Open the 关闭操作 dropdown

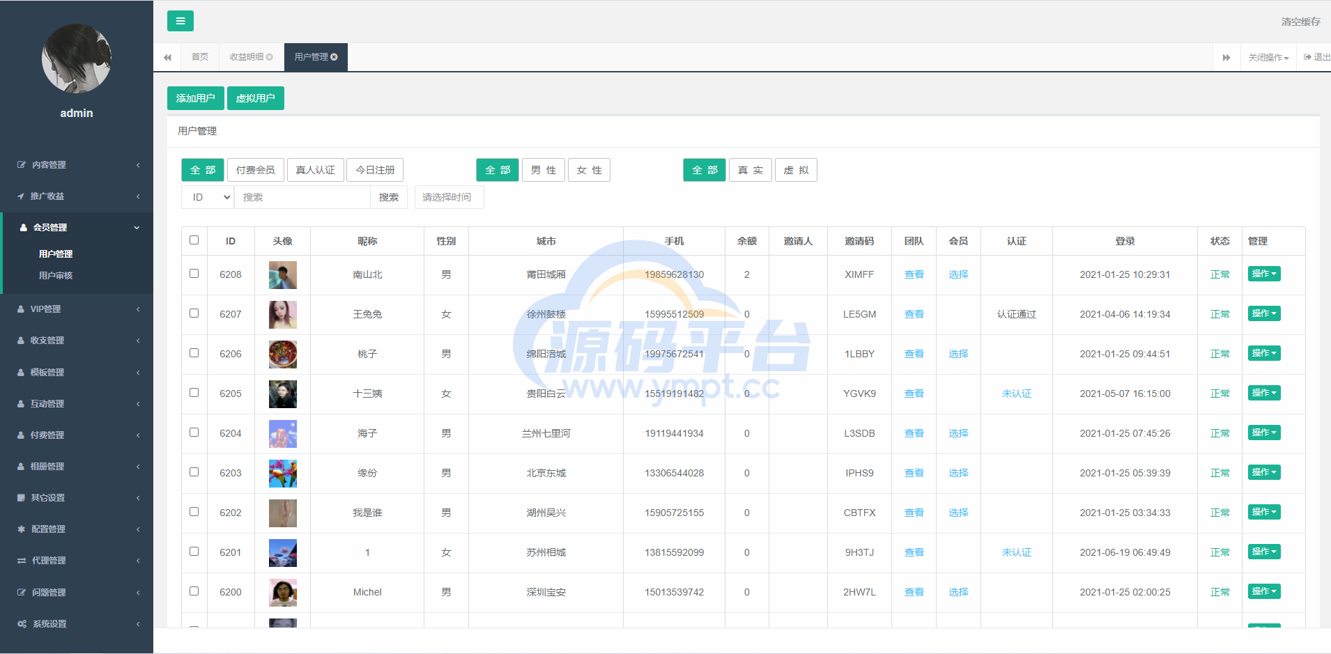[x=1268, y=57]
